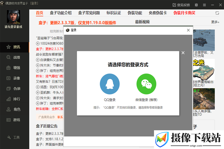Open the 游戏 sidebar item

point(15,120)
